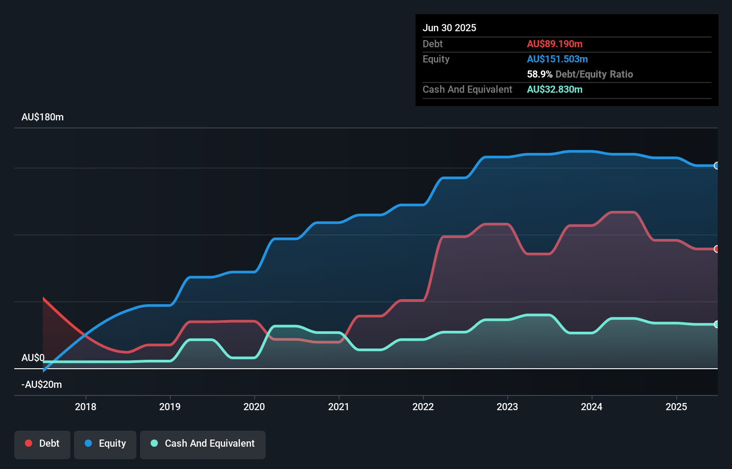This screenshot has height=469, width=732.
Task: Click the 2020 x-axis label
Action: click(x=254, y=407)
